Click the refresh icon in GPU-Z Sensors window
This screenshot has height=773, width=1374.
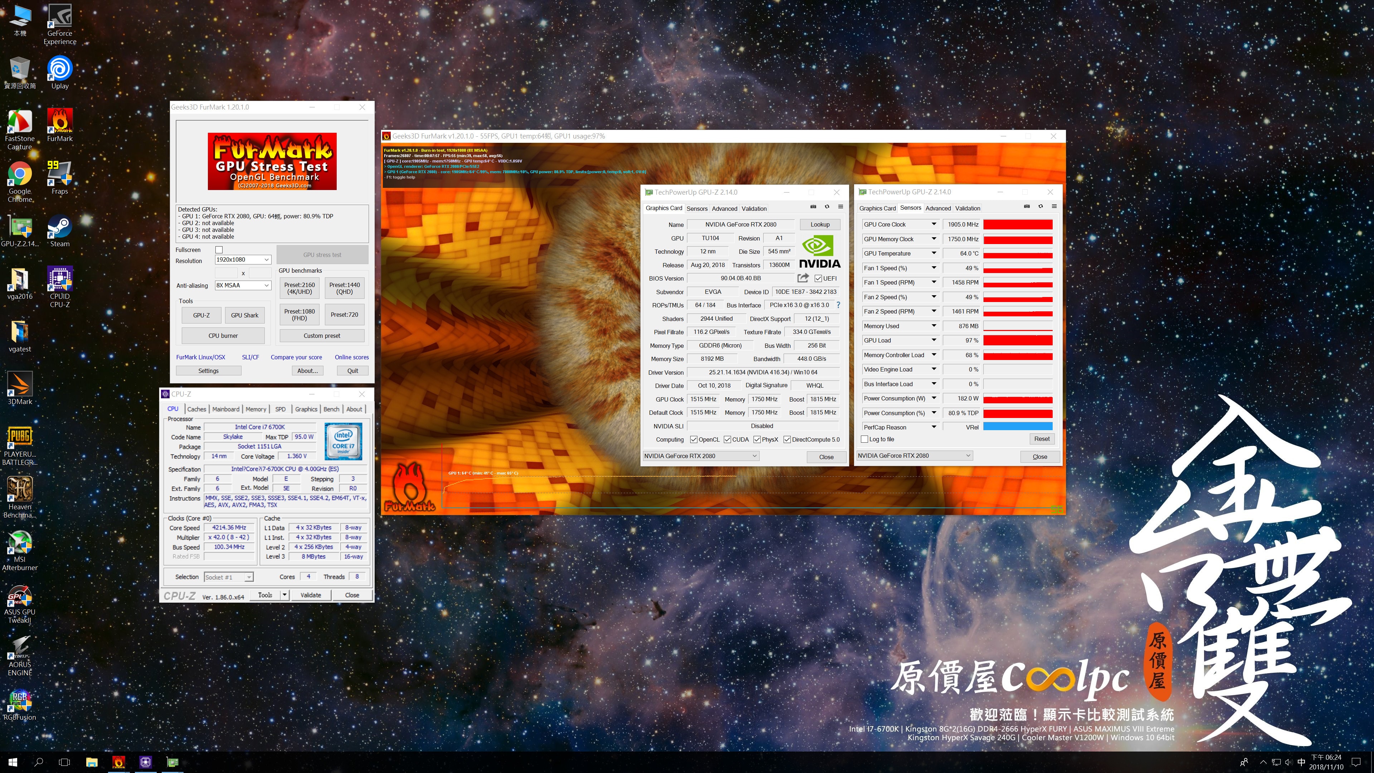coord(1040,206)
